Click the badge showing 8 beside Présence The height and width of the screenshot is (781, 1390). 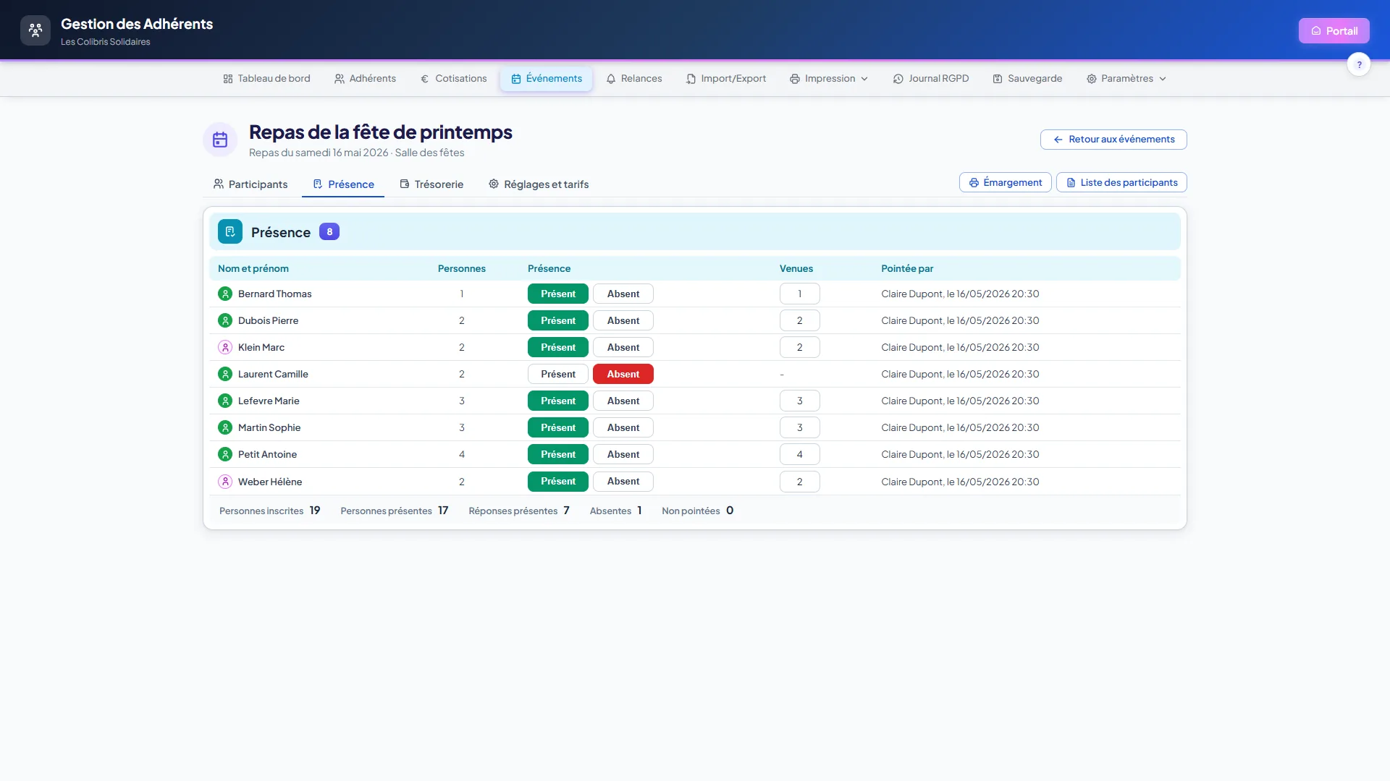[x=329, y=232]
